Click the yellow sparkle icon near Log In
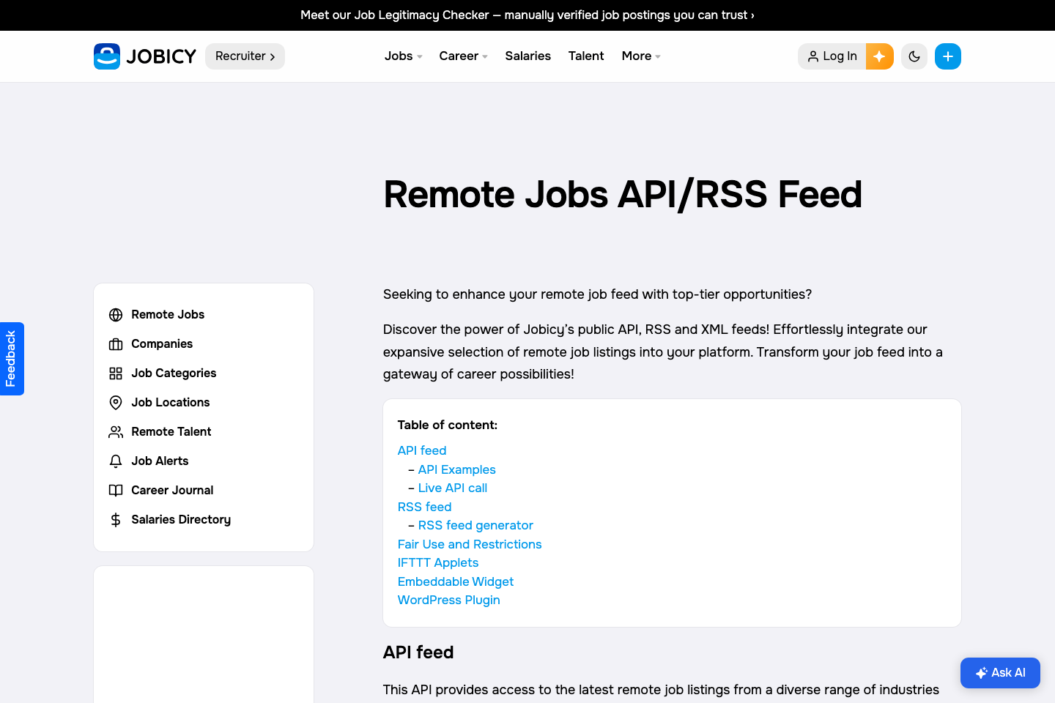The image size is (1055, 703). pos(879,56)
